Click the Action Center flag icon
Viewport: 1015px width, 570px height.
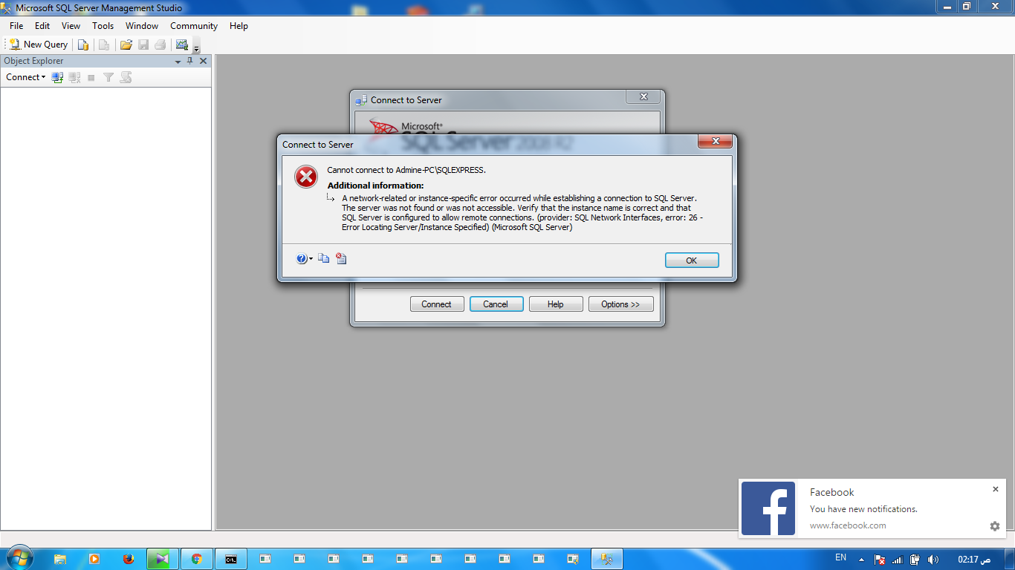point(880,560)
